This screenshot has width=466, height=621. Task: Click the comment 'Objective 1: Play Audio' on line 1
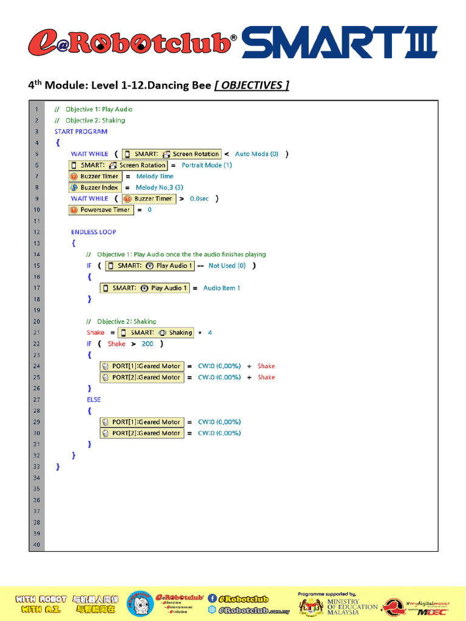click(x=99, y=109)
